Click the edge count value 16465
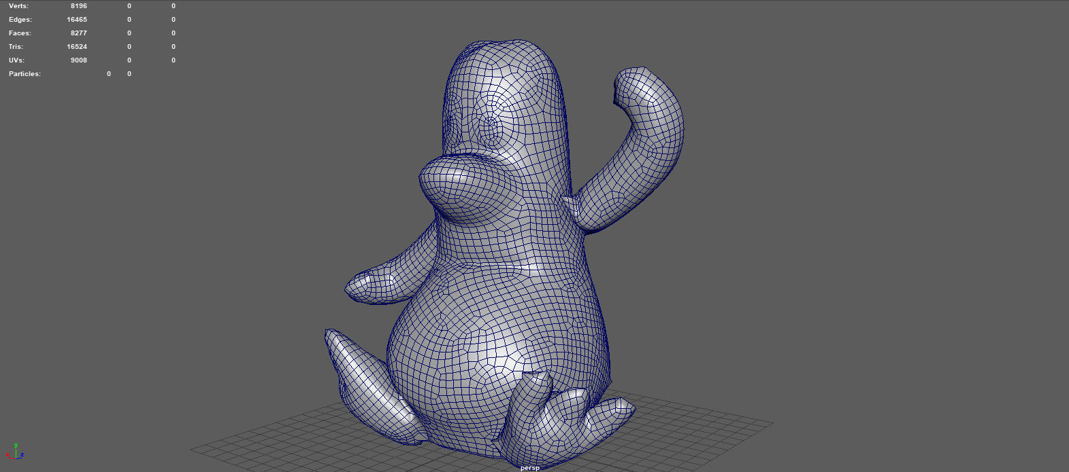 click(x=77, y=20)
